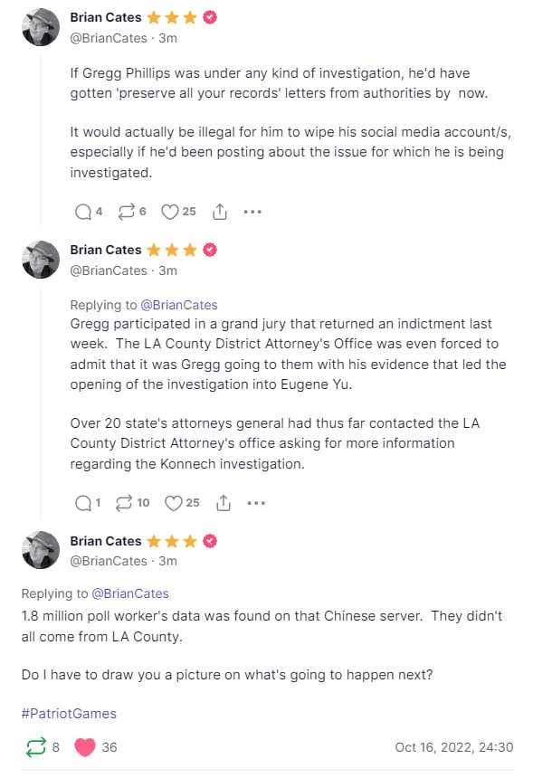Like the Konnech investigation post

173,503
